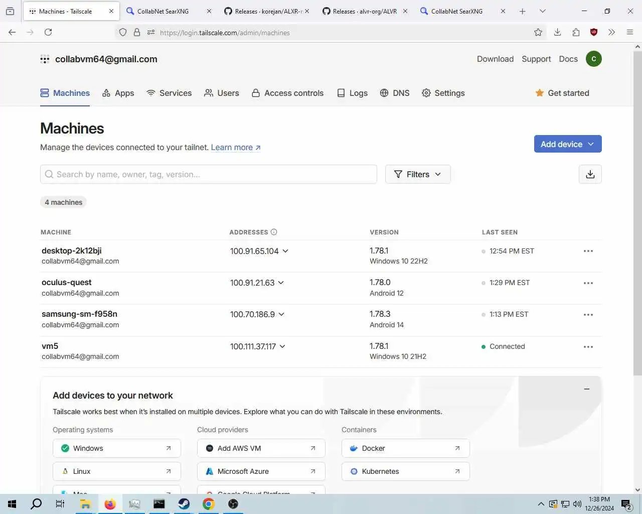Switch to the Users tab
Viewport: 642px width, 514px height.
pyautogui.click(x=222, y=93)
